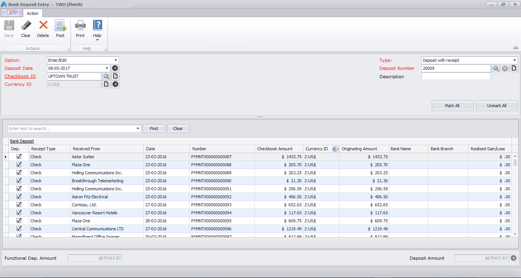This screenshot has width=521, height=278.
Task: Uncheck deposit for Contoso, Ltd.
Action: tap(19, 204)
